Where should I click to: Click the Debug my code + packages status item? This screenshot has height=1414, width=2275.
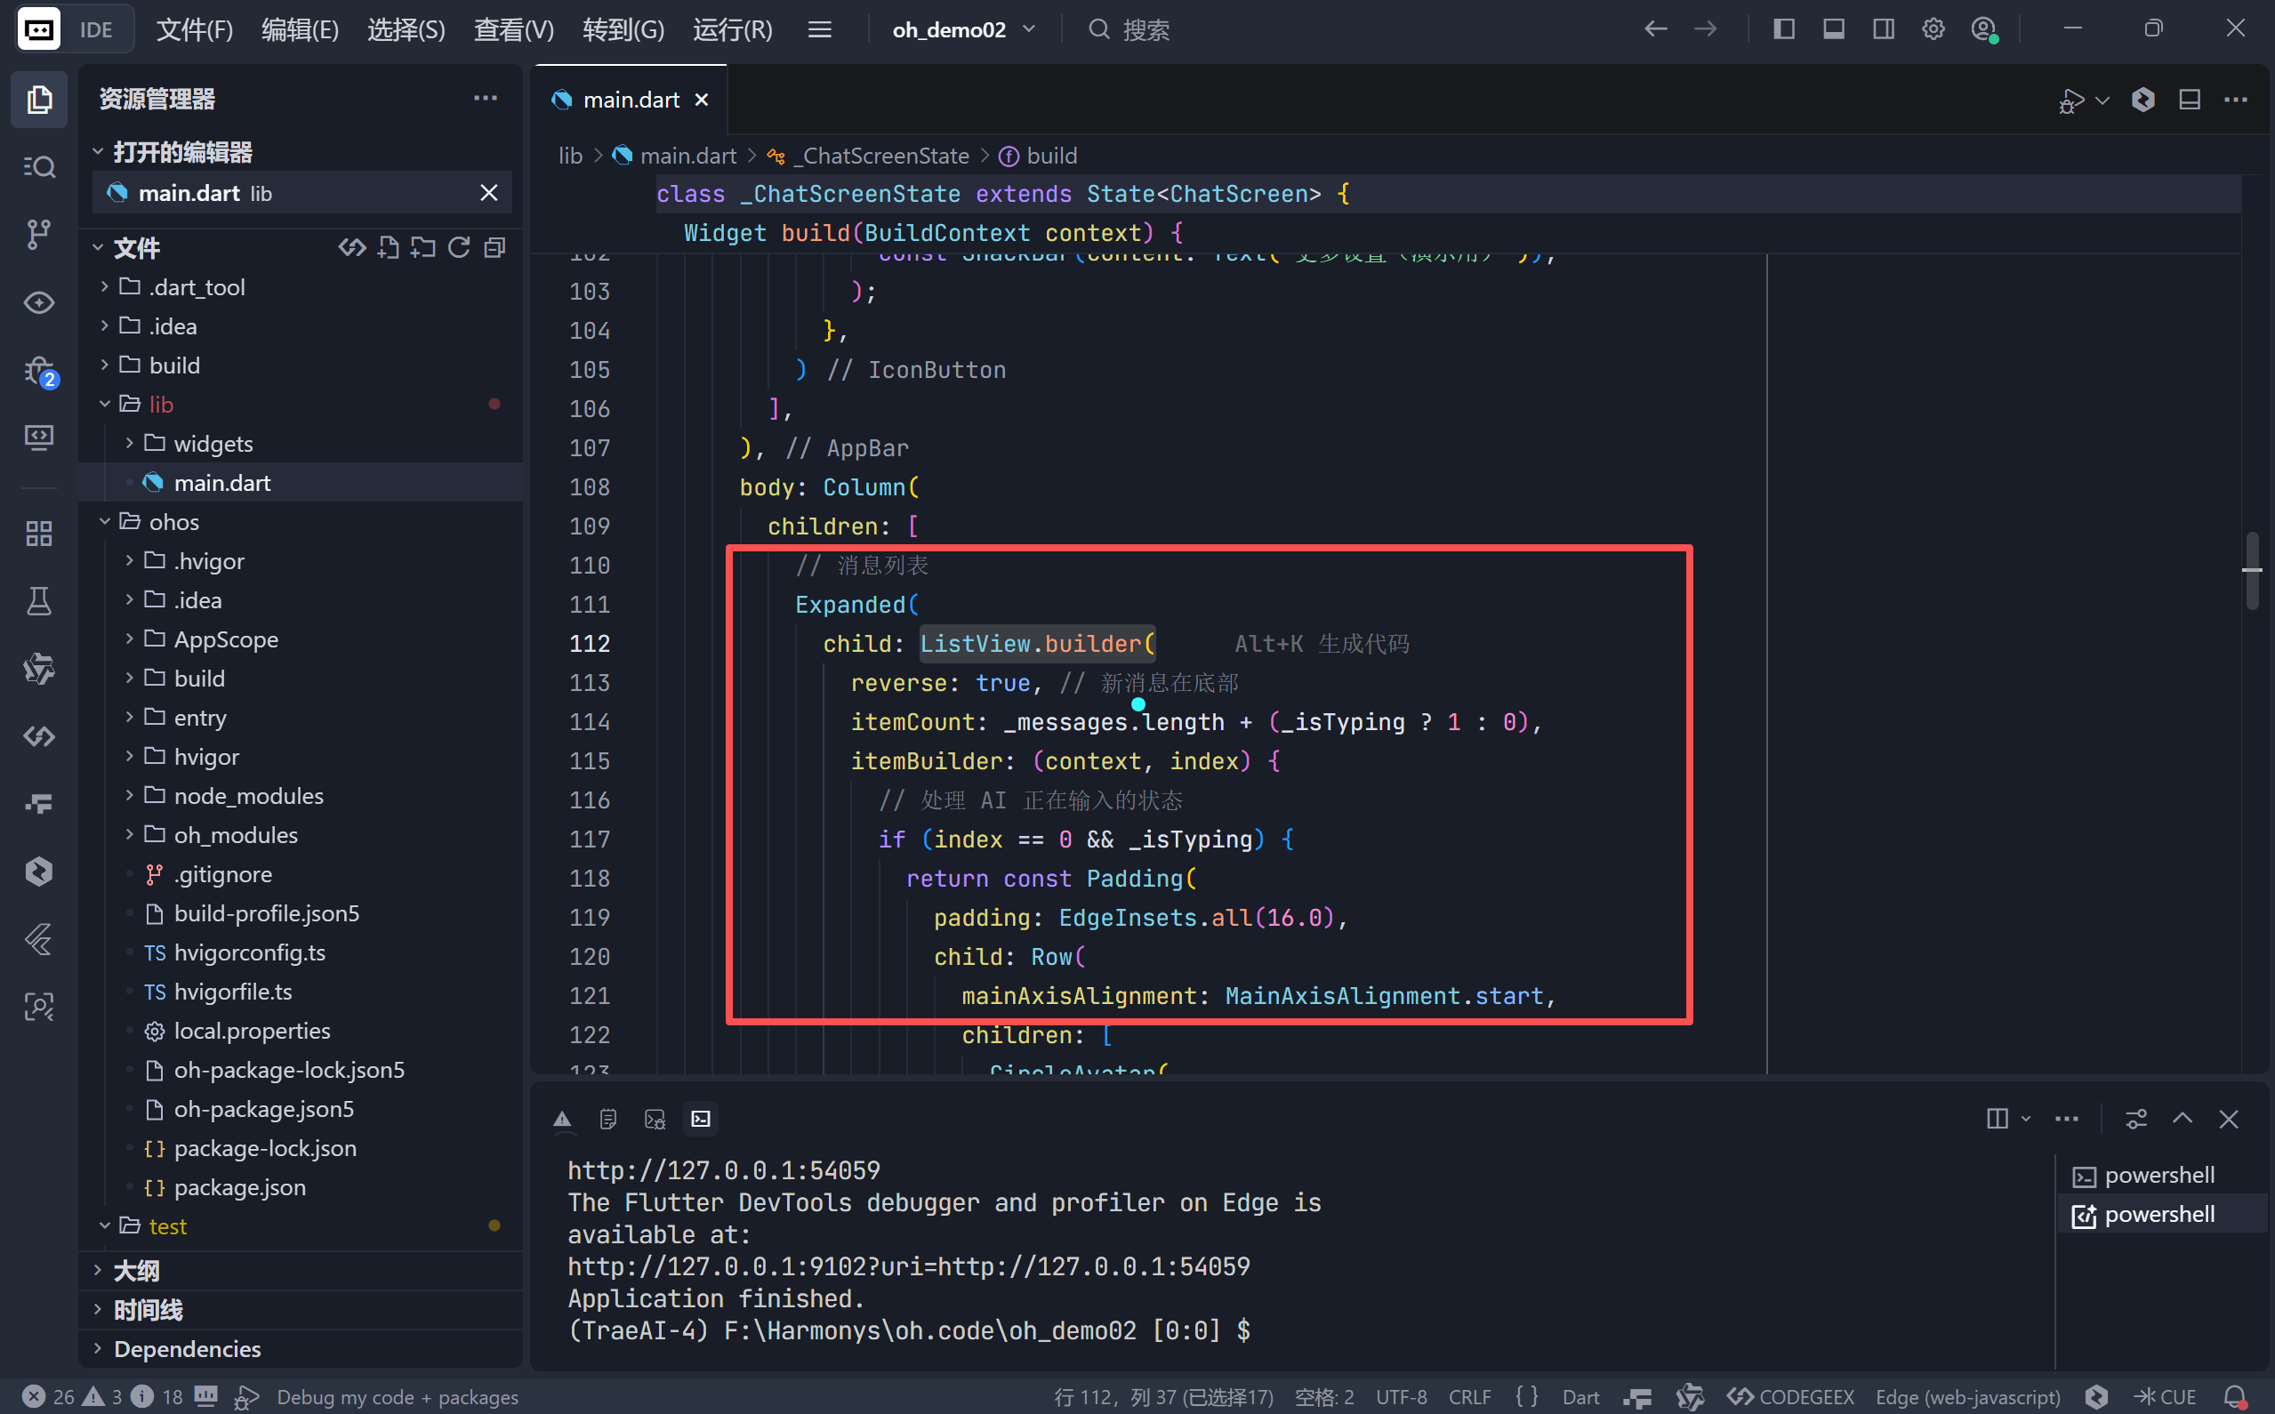(x=397, y=1396)
